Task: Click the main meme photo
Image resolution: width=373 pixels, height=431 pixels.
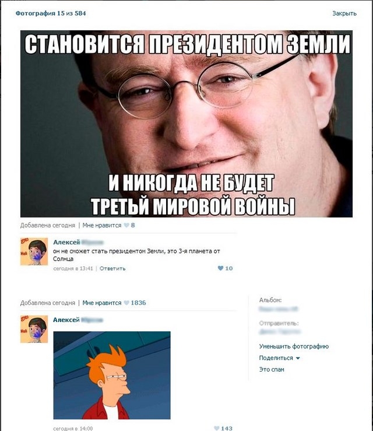Action: click(186, 124)
